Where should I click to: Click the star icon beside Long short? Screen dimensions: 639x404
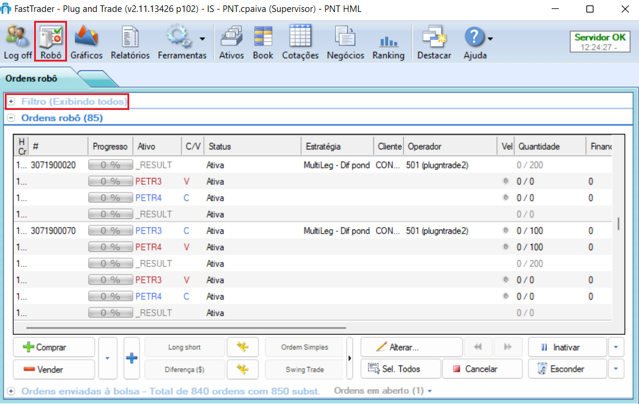tap(242, 347)
